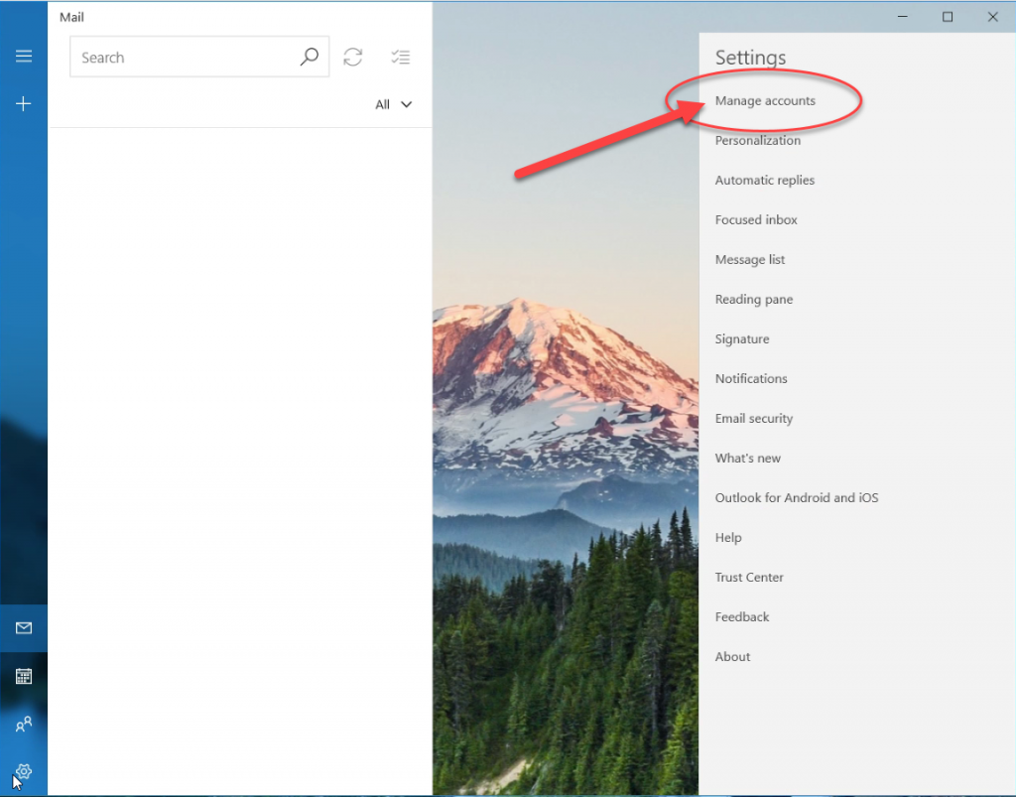Screen dimensions: 1016x797
Task: Expand the hamburger navigation menu
Action: point(24,56)
